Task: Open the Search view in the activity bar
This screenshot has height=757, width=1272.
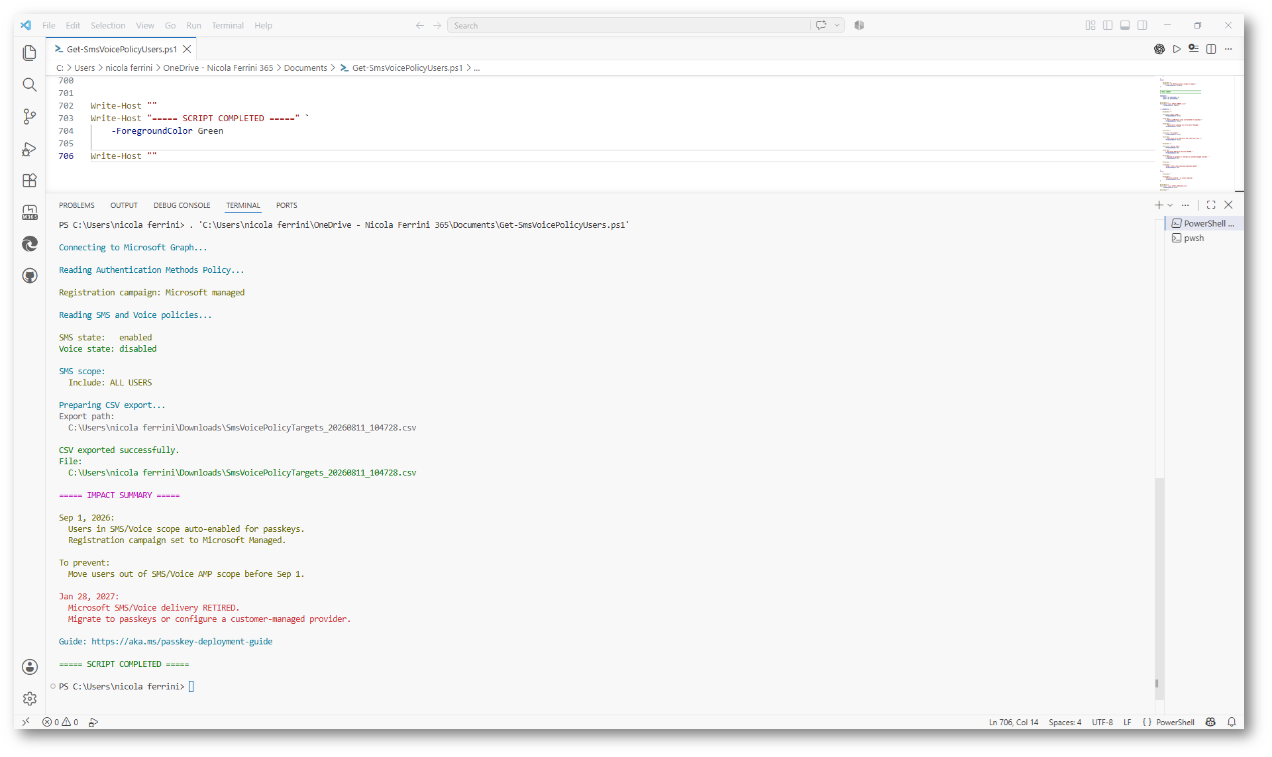Action: click(x=30, y=85)
